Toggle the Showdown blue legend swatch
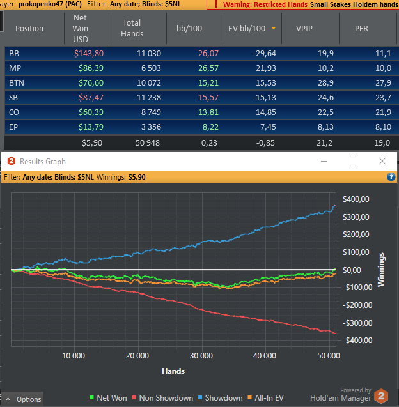Viewport: 399px width, 407px height. tap(200, 397)
